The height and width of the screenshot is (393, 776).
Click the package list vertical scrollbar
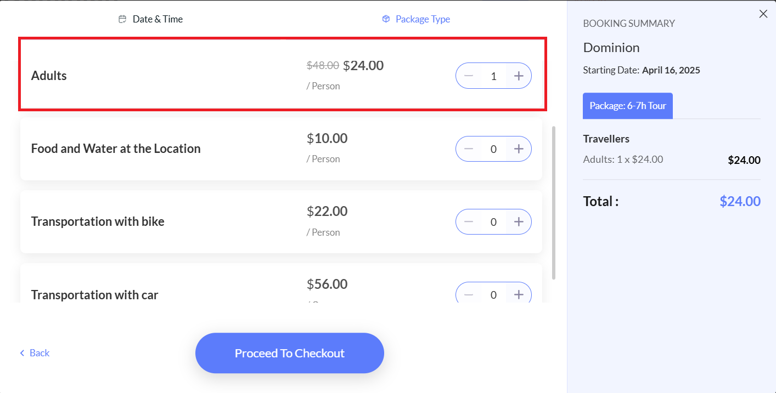[x=554, y=203]
